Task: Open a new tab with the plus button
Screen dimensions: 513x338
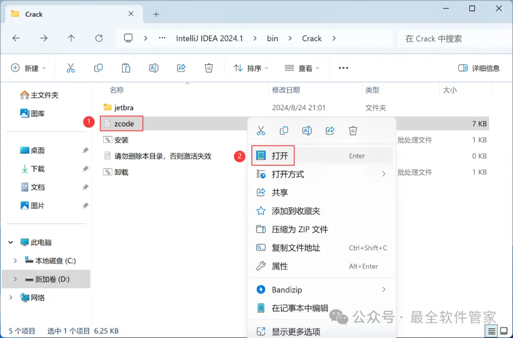Action: [156, 14]
